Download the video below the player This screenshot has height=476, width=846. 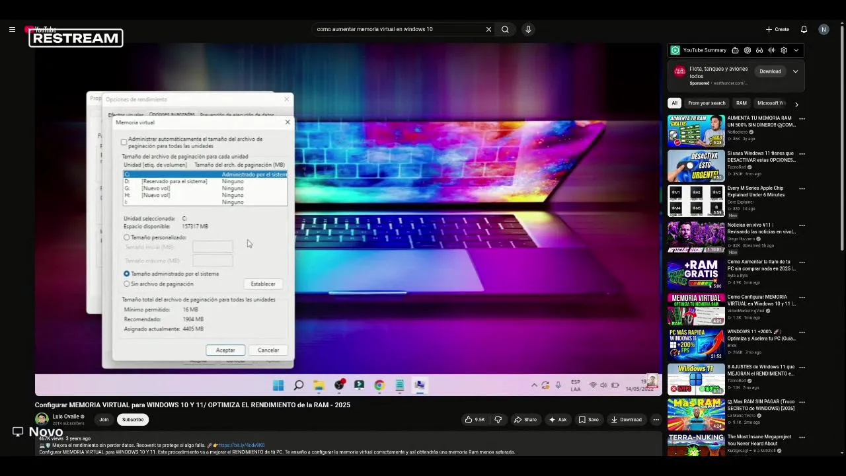click(627, 419)
